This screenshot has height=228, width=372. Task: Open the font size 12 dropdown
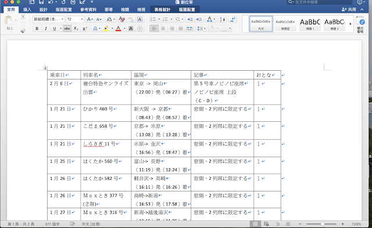coord(81,19)
